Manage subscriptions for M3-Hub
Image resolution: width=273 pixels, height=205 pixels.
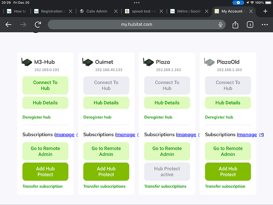65,134
